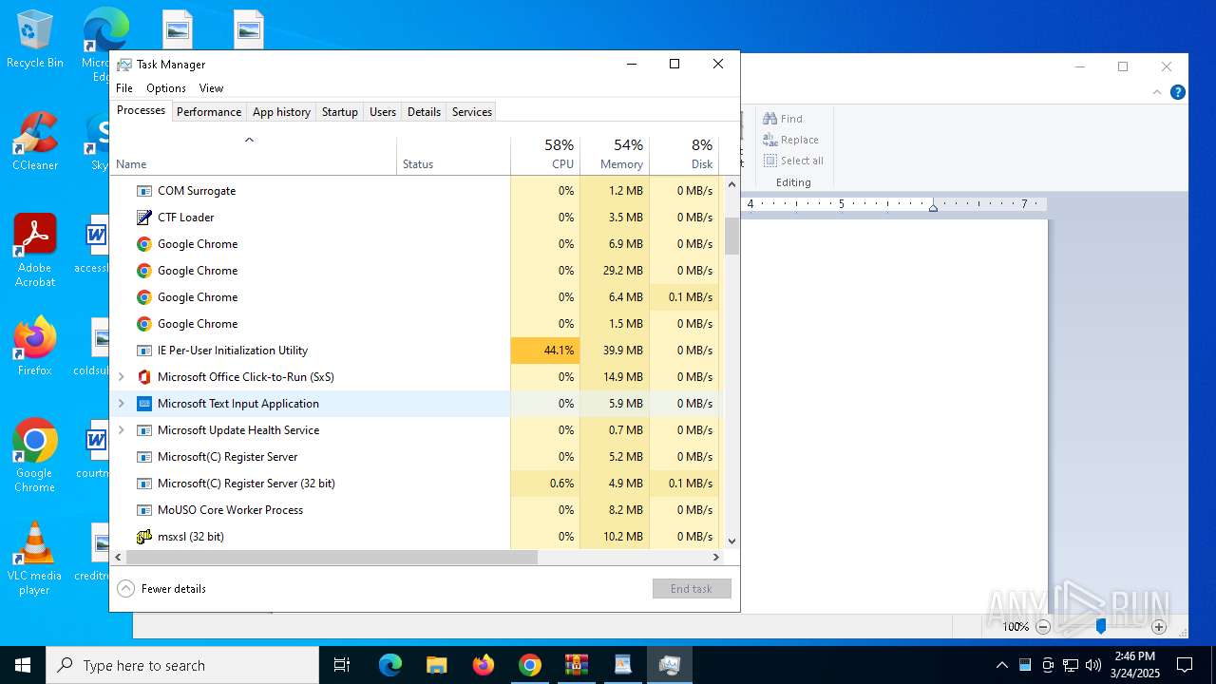Screen dimensions: 1216x684
Task: Click the Status column header
Action: click(x=453, y=156)
